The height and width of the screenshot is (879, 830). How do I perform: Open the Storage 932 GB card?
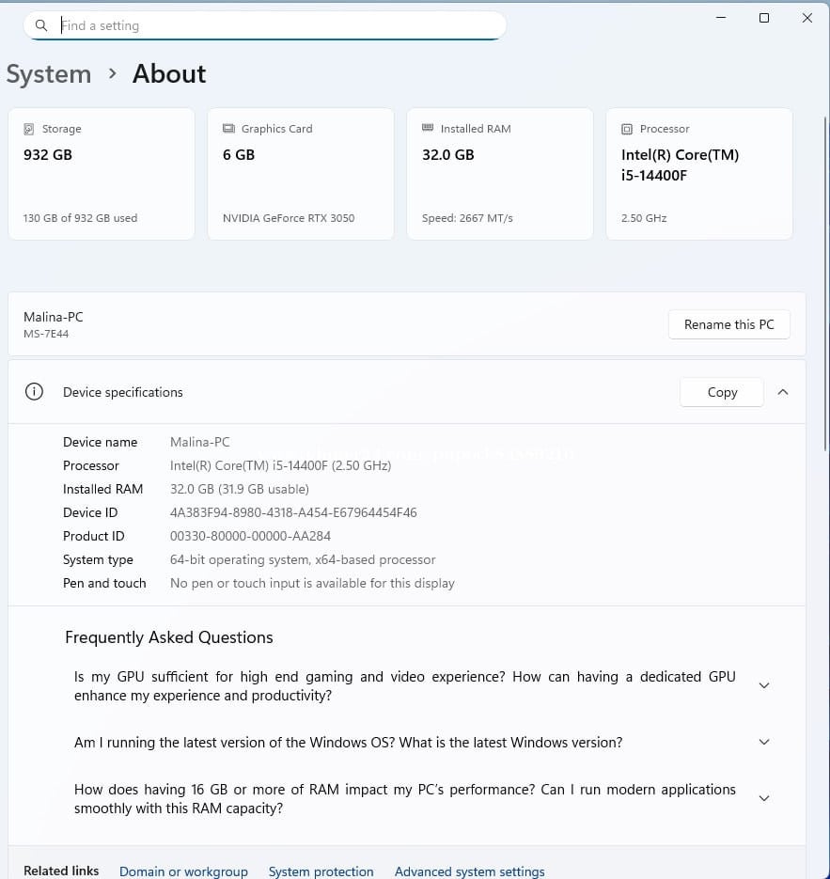pos(102,174)
